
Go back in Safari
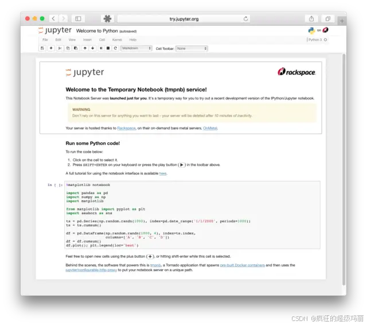(53, 18)
